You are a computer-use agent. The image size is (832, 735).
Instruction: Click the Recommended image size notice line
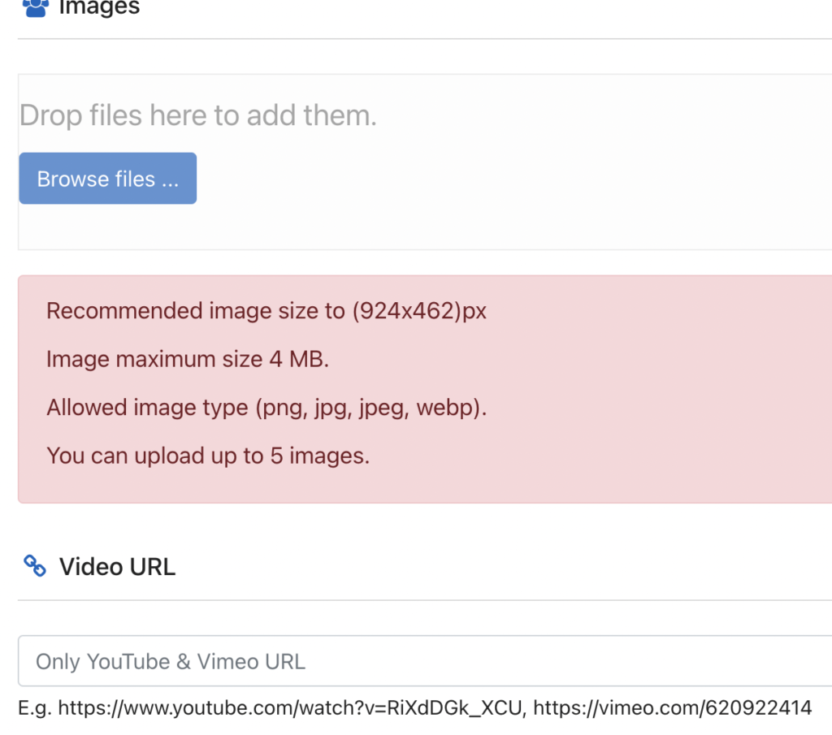266,311
